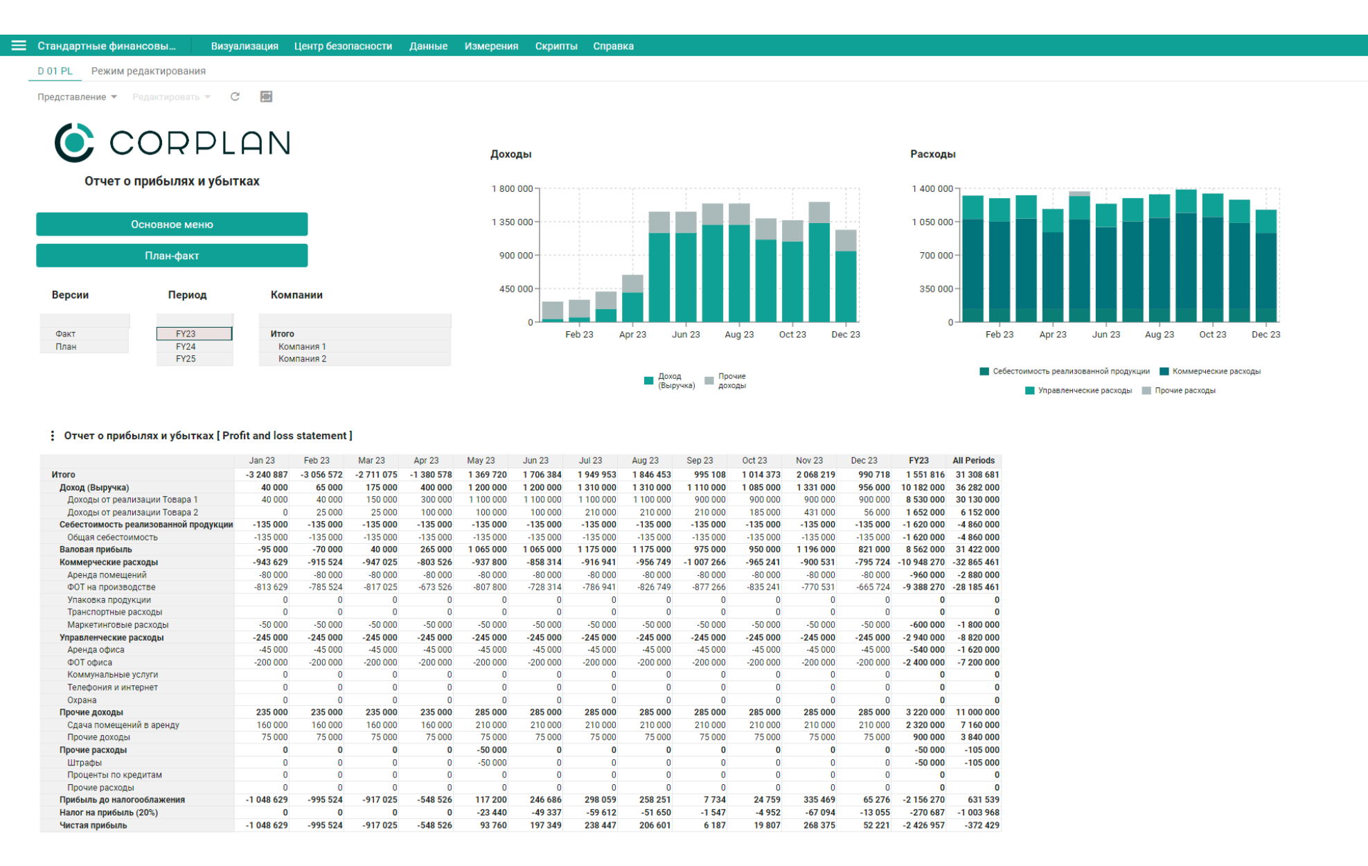This screenshot has width=1368, height=866.
Task: Click the Основное меню button
Action: (172, 224)
